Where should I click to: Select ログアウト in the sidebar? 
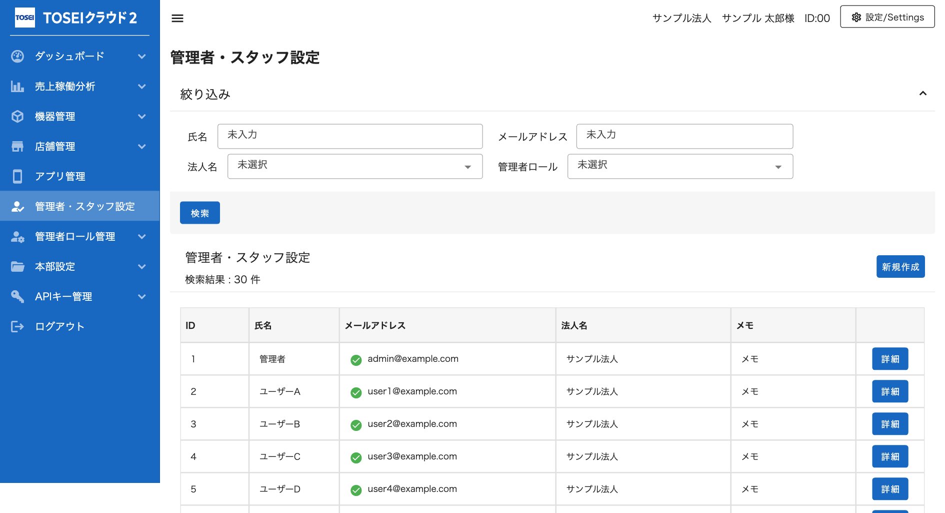click(x=80, y=326)
